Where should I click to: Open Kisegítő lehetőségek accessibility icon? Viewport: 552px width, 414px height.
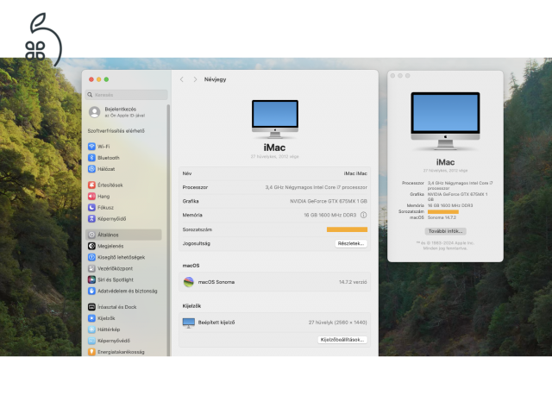[91, 257]
